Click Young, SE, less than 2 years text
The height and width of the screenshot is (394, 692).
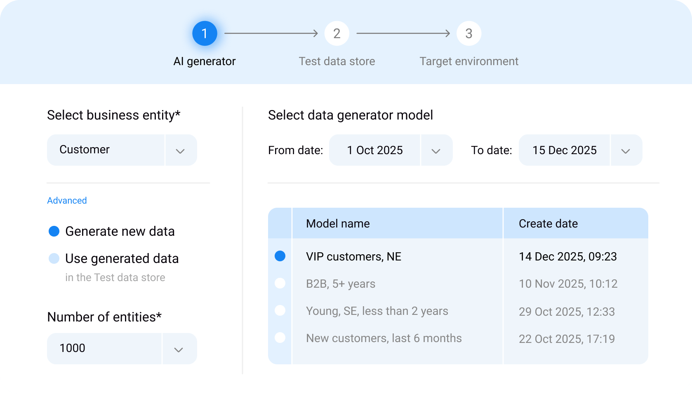click(377, 311)
